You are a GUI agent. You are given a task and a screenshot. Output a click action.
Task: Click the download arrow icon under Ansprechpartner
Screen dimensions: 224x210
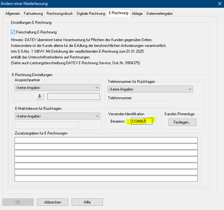tap(40, 96)
